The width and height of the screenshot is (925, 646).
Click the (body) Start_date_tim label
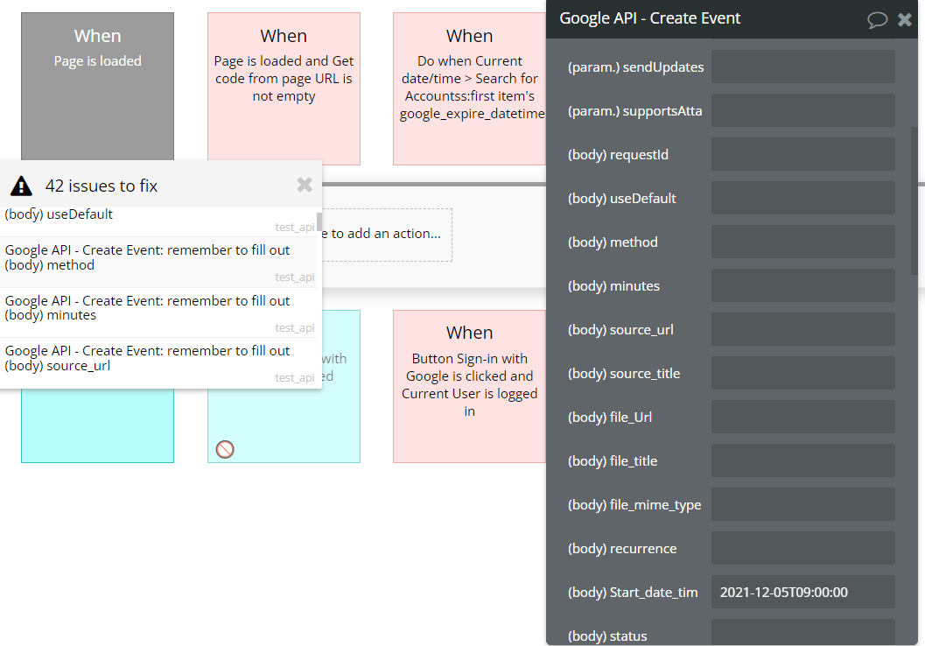coord(633,593)
